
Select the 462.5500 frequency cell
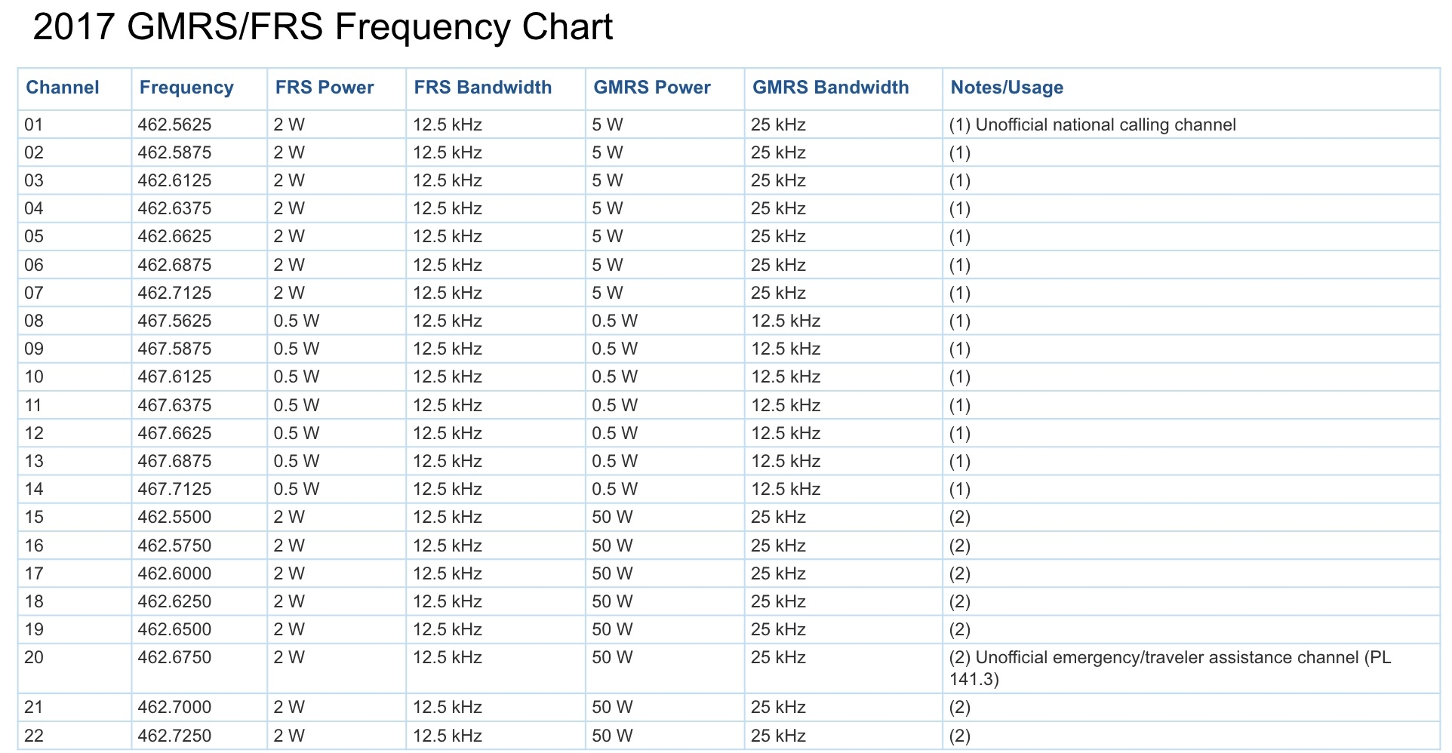pyautogui.click(x=174, y=517)
